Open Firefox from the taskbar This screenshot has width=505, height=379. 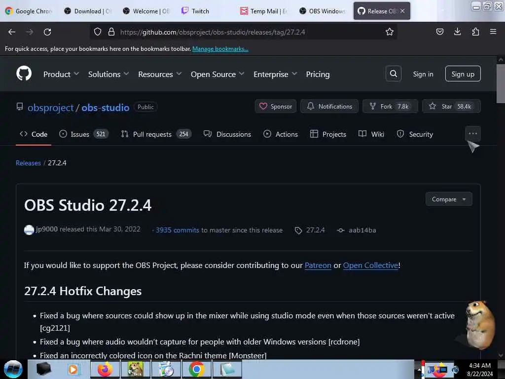click(105, 369)
